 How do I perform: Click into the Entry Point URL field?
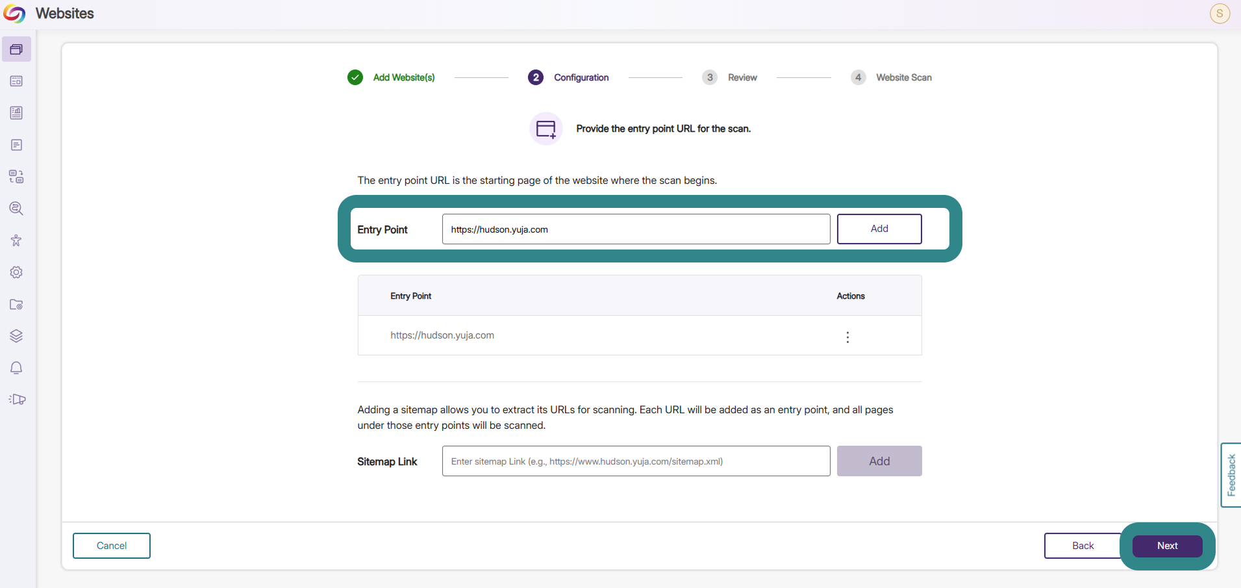636,229
